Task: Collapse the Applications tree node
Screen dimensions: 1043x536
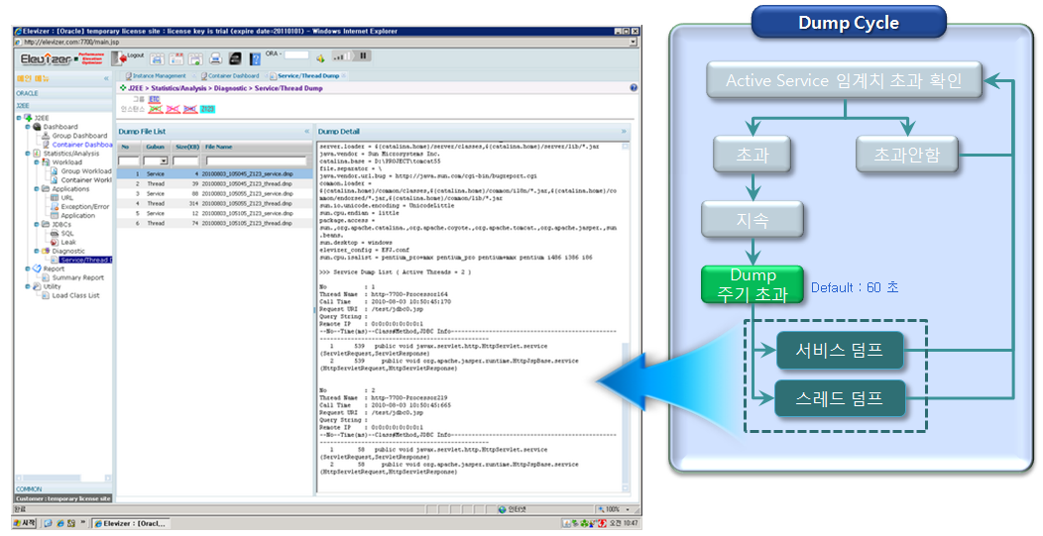Action: pos(37,189)
